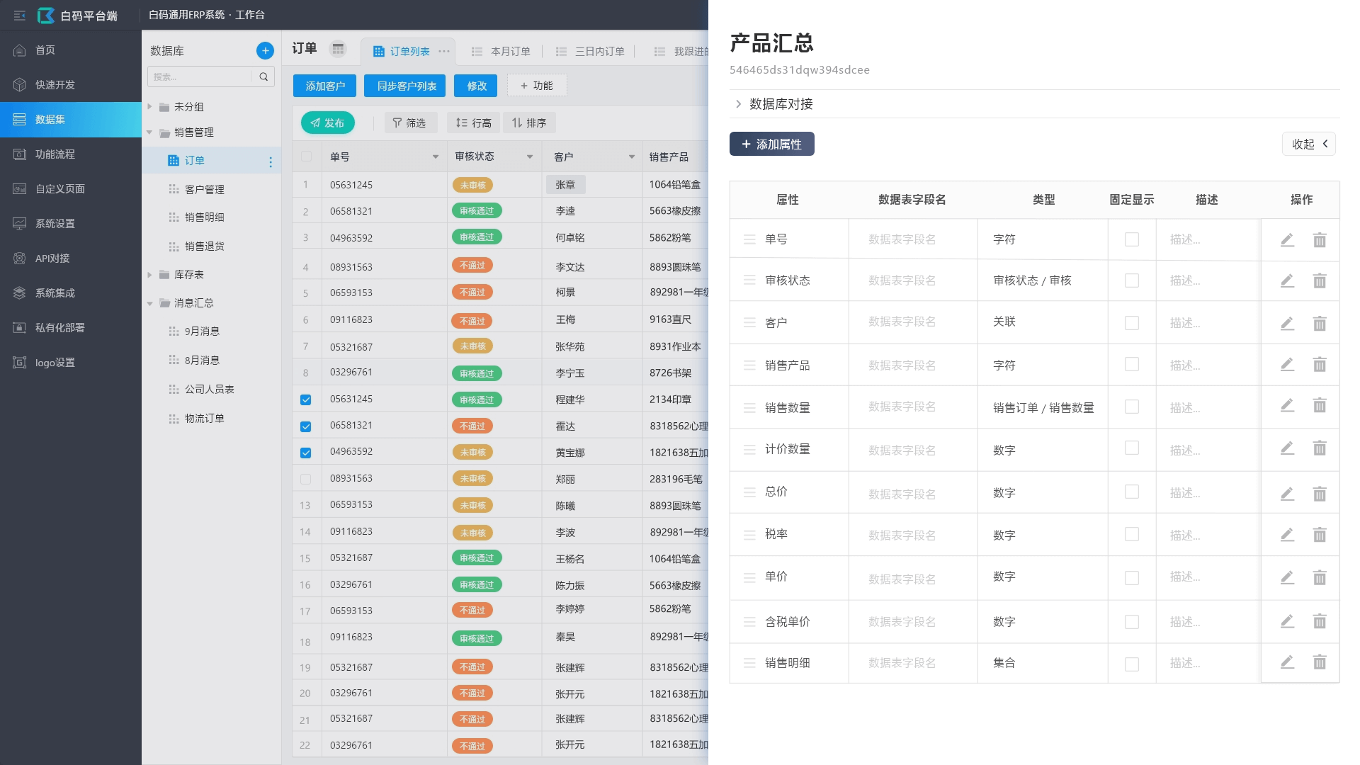This screenshot has height=765, width=1360.
Task: Click the green 发布 button
Action: pos(327,123)
